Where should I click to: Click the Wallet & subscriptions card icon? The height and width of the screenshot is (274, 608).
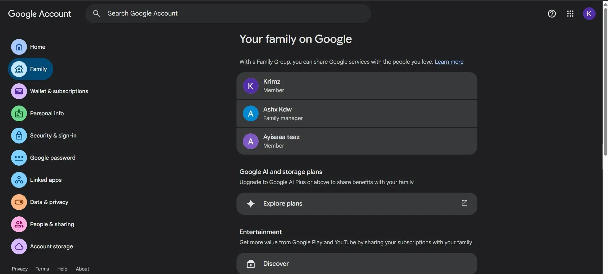tap(19, 91)
